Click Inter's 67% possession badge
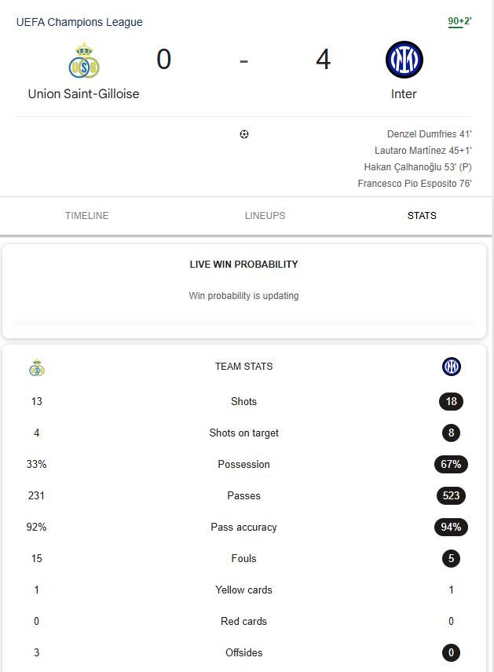This screenshot has width=494, height=672. point(451,464)
